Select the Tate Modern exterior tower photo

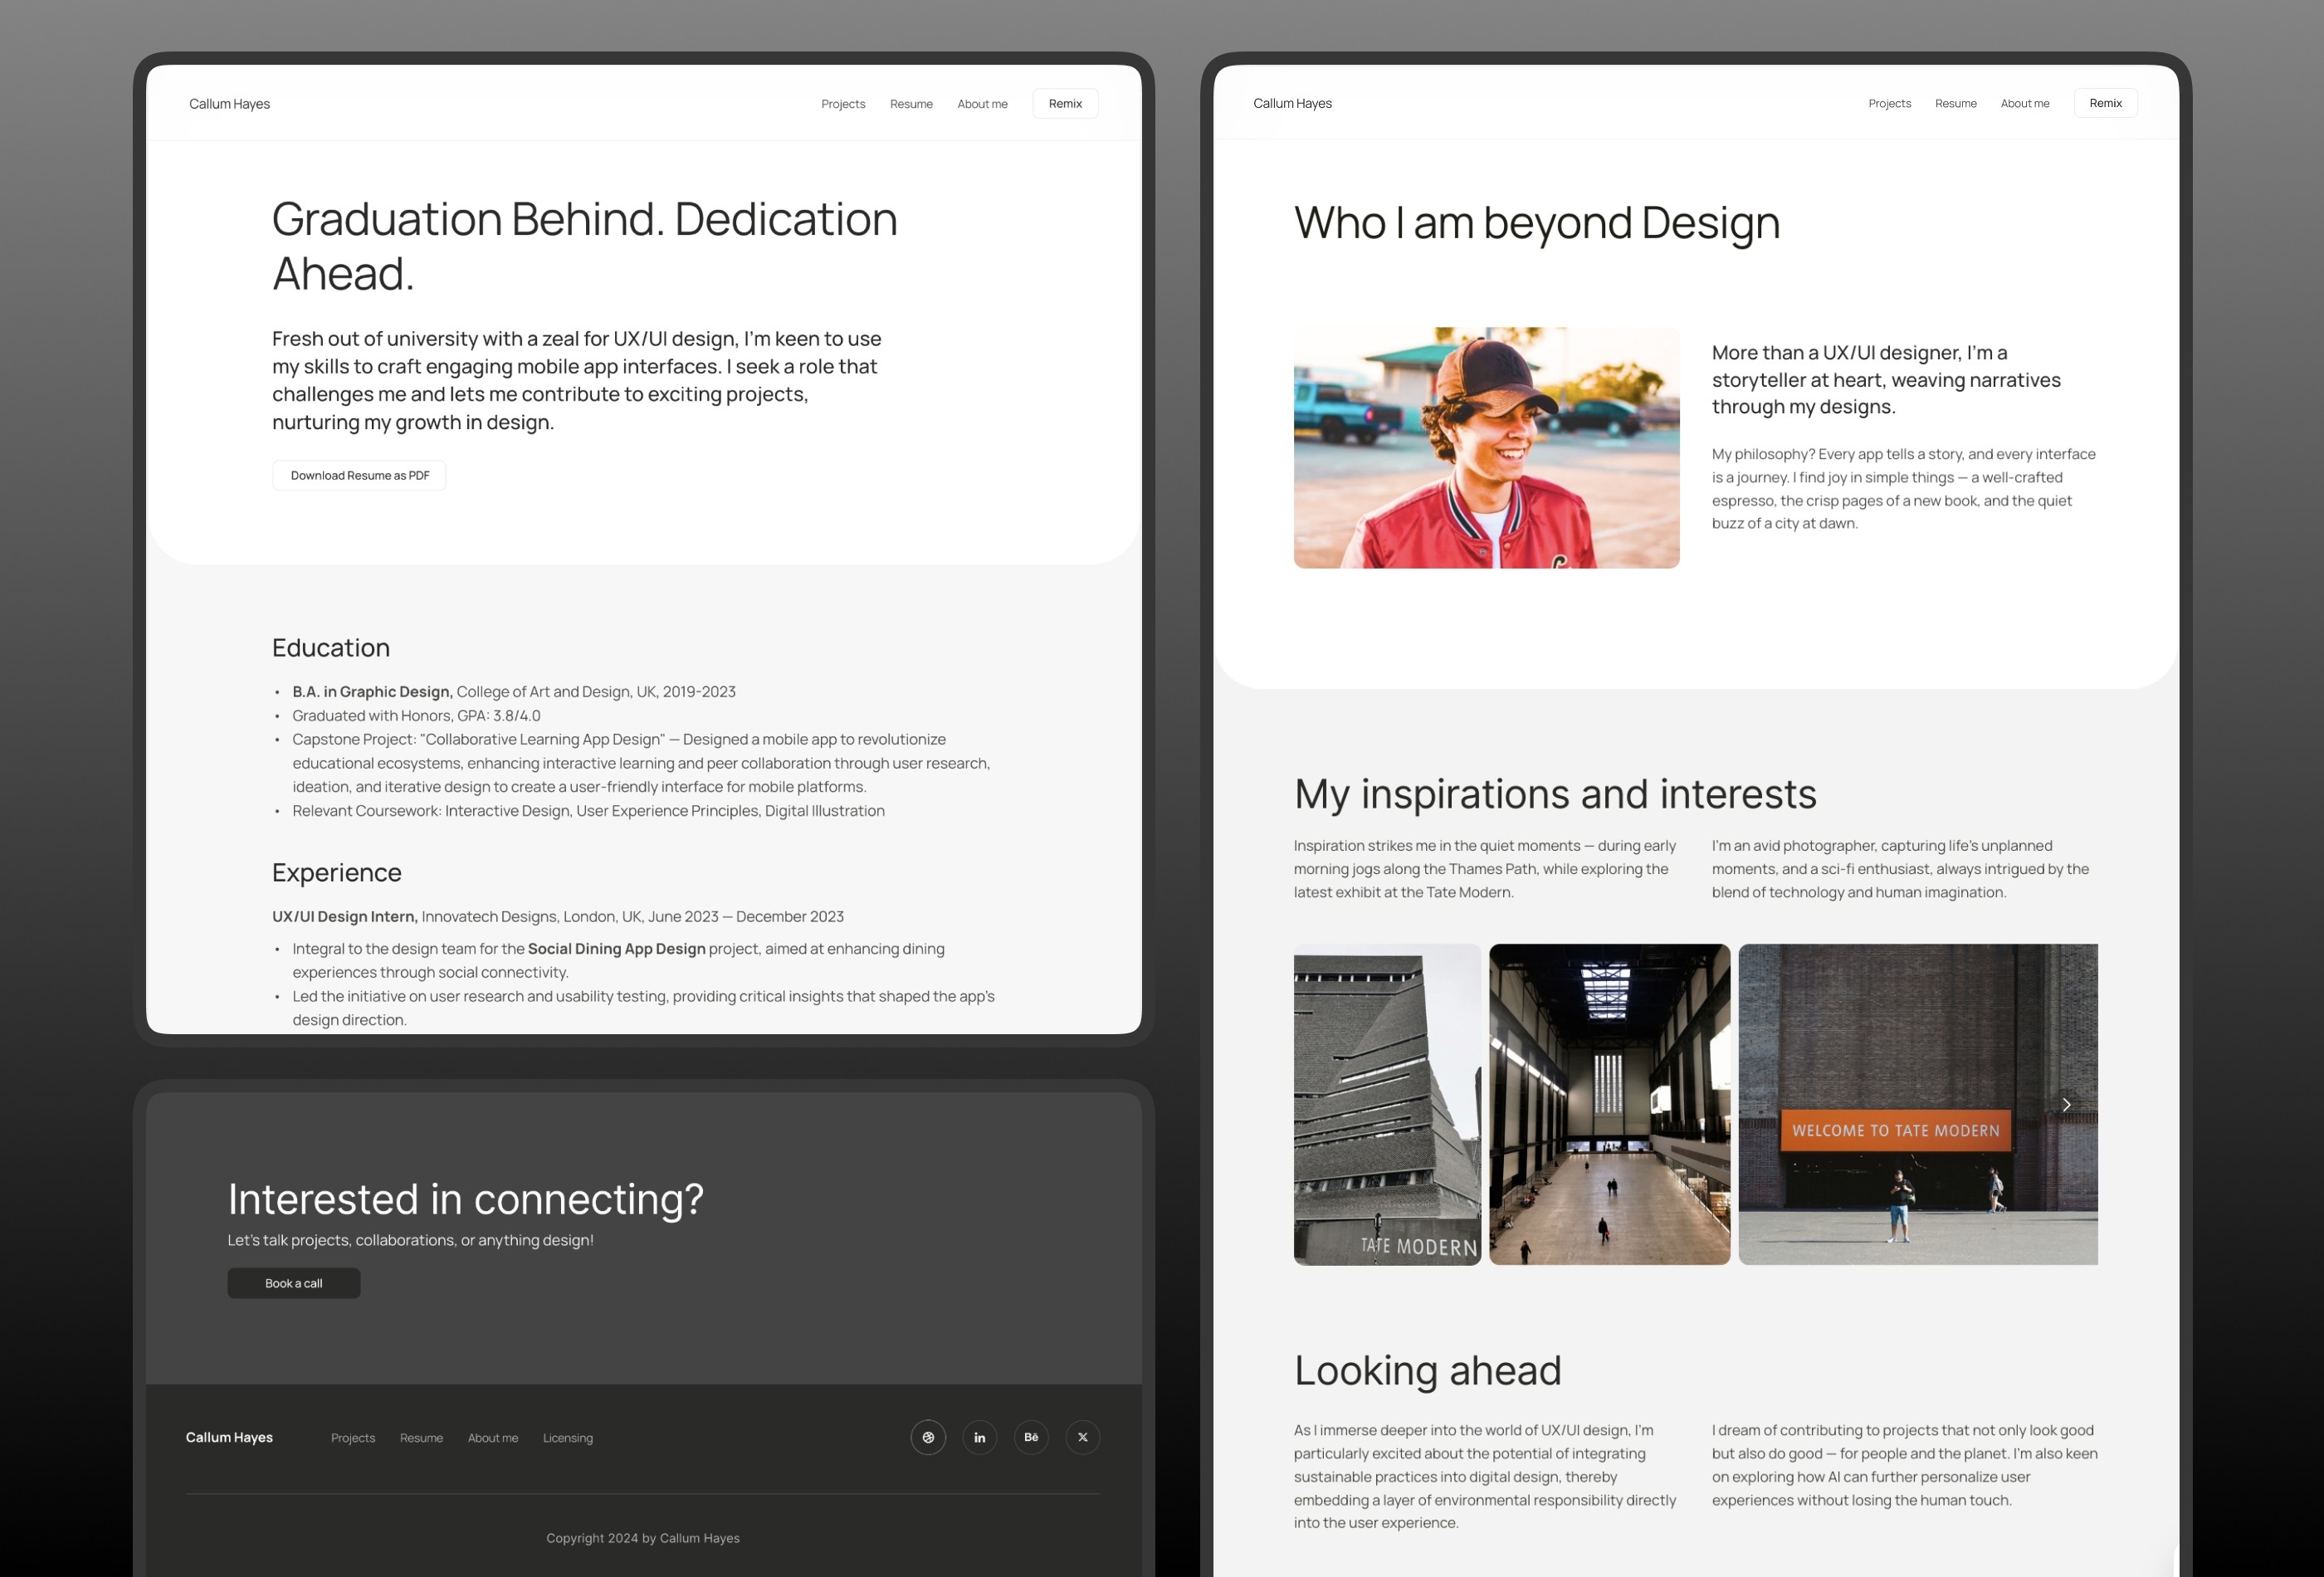click(x=1387, y=1105)
